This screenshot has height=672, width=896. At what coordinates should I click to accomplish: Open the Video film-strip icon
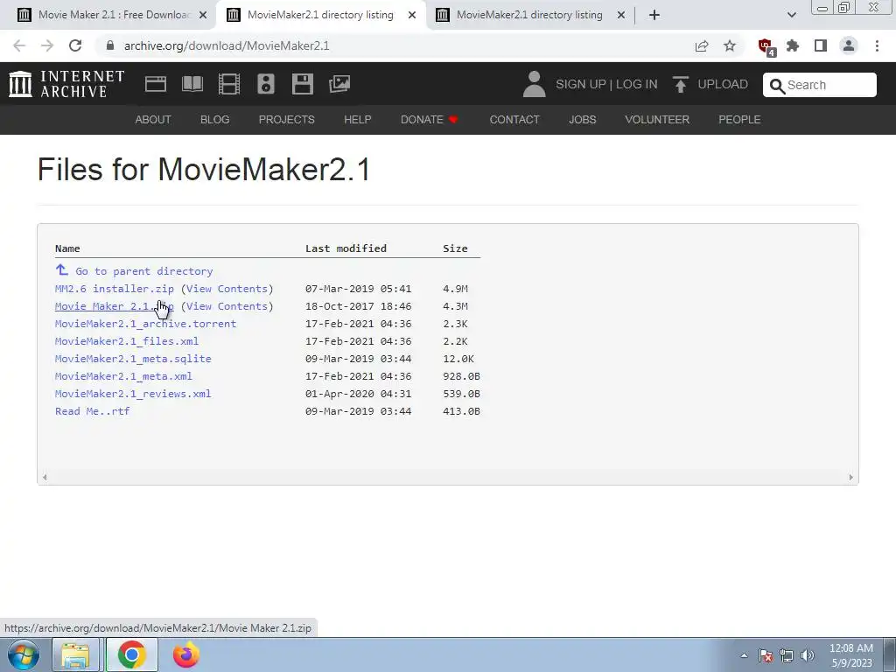229,84
